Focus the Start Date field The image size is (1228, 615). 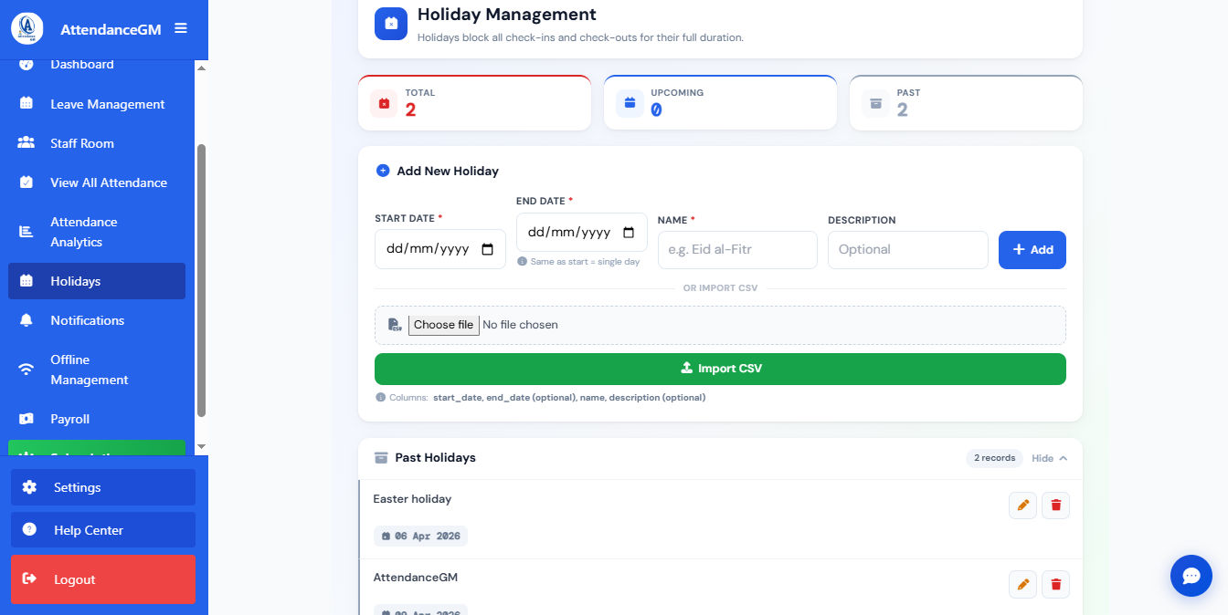coord(439,249)
